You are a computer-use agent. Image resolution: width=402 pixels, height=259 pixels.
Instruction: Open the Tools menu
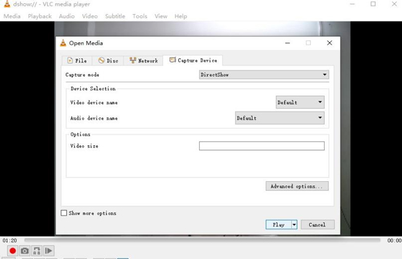[140, 16]
